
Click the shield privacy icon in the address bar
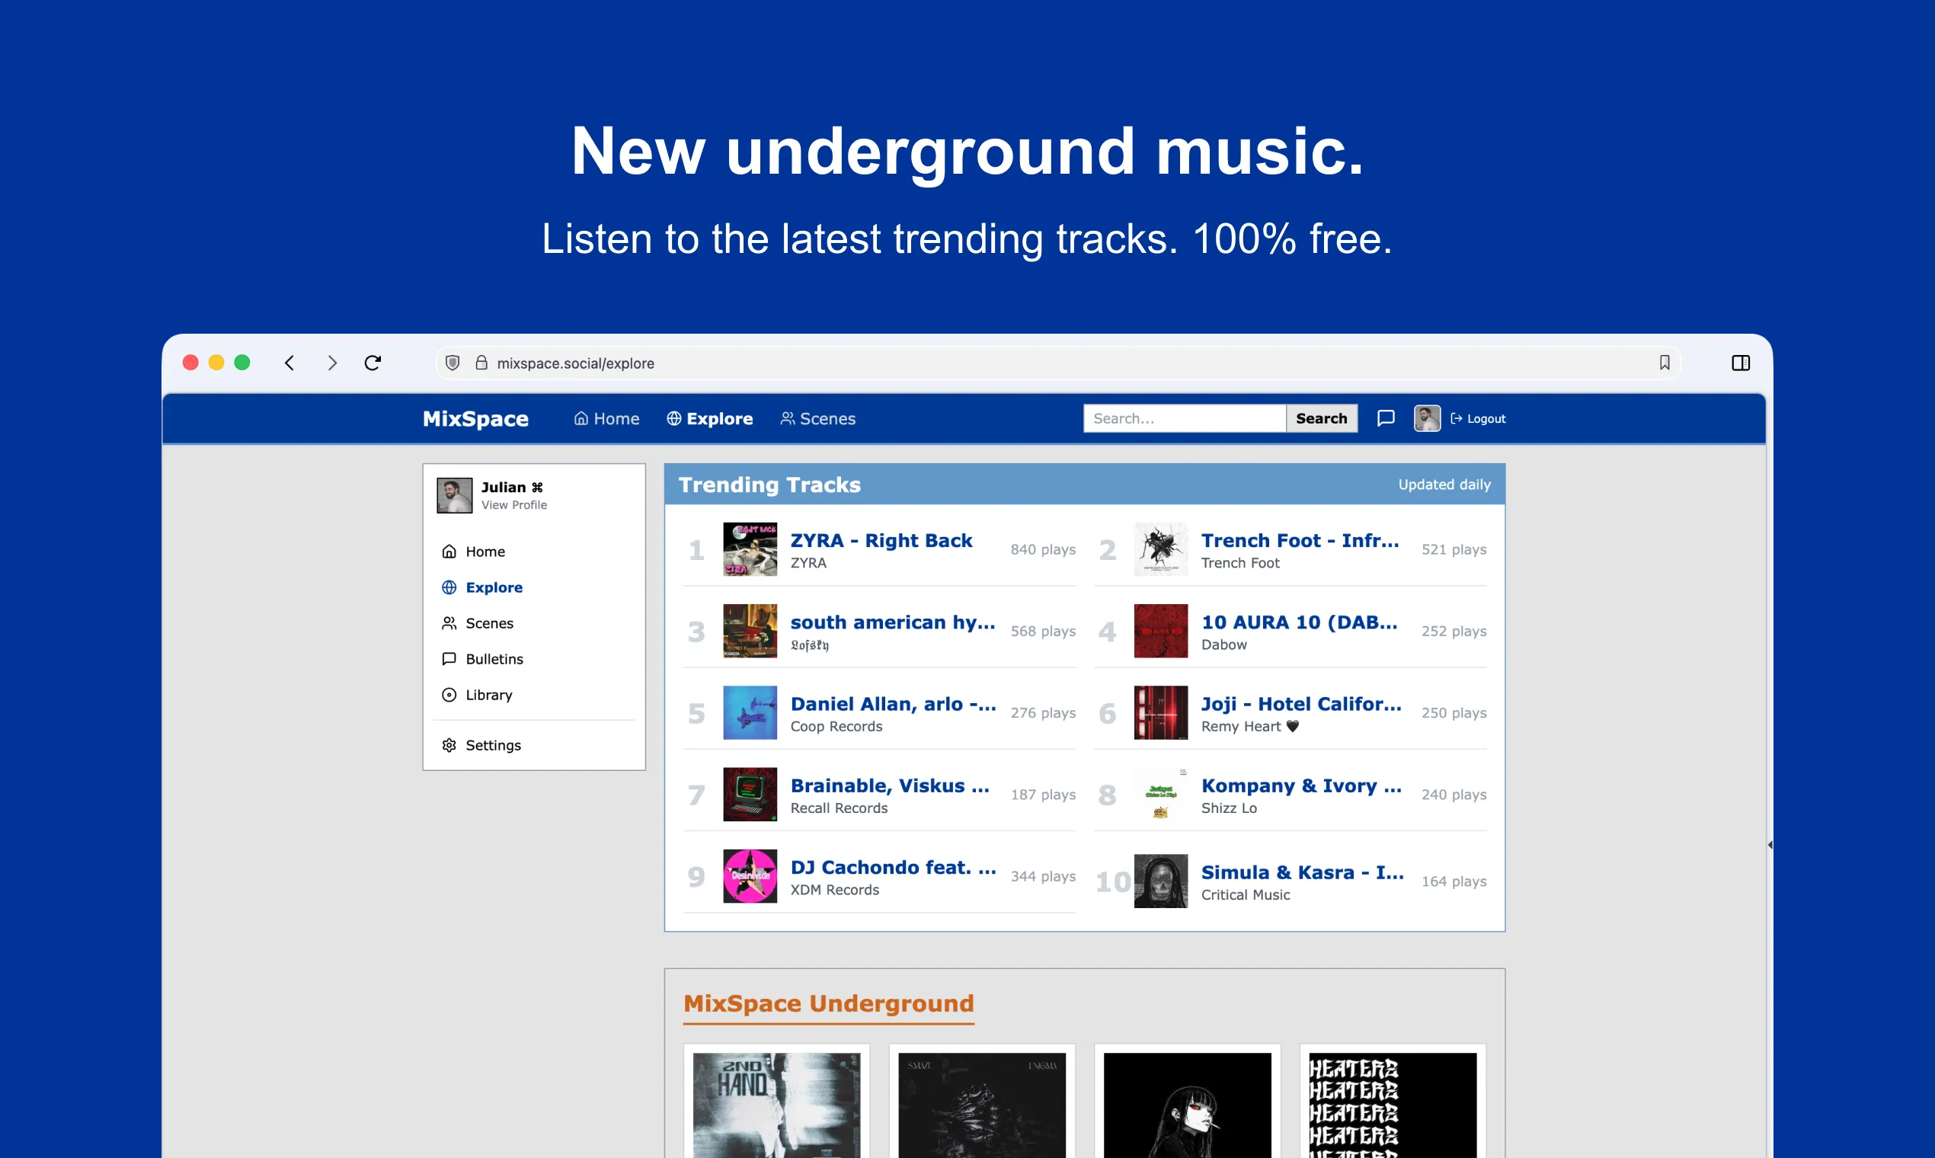point(453,363)
